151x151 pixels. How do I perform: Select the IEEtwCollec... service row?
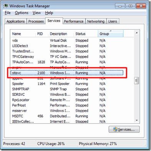[67, 121]
